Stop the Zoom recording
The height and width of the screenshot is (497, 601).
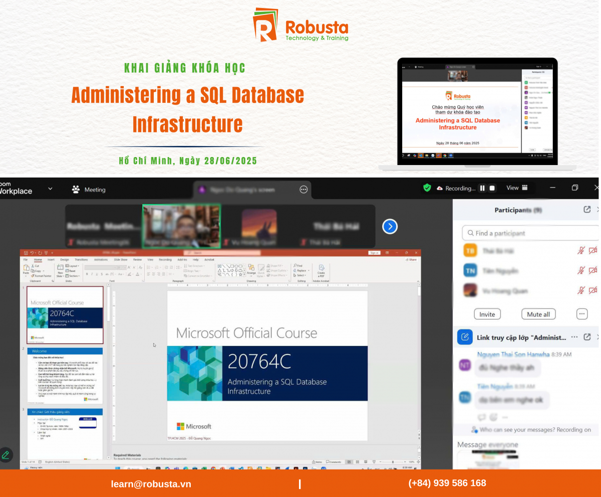click(x=492, y=188)
